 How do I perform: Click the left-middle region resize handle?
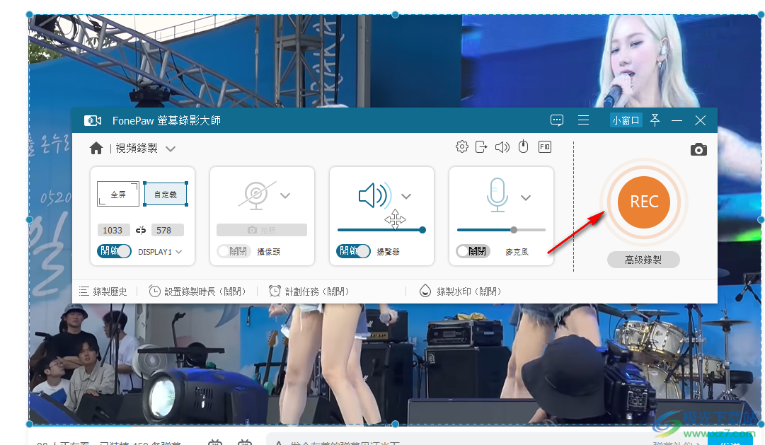29,219
